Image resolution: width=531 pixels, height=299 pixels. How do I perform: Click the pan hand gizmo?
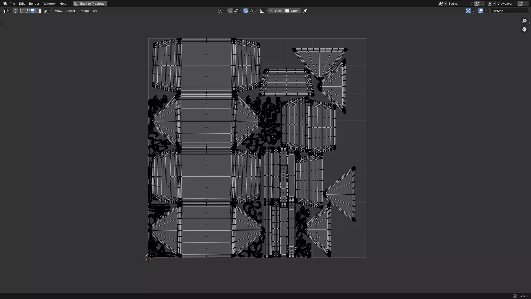click(x=524, y=29)
